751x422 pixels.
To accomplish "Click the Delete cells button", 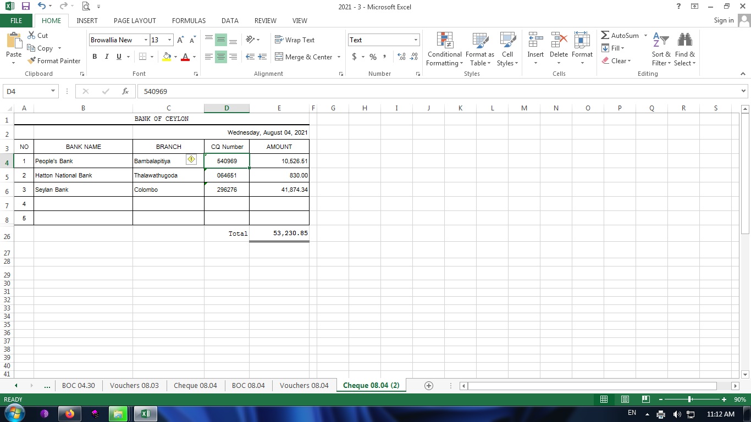I will point(559,49).
